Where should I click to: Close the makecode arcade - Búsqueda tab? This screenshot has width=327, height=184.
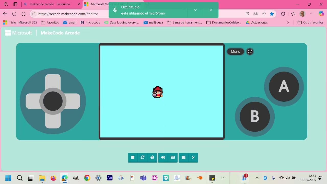tap(79, 4)
